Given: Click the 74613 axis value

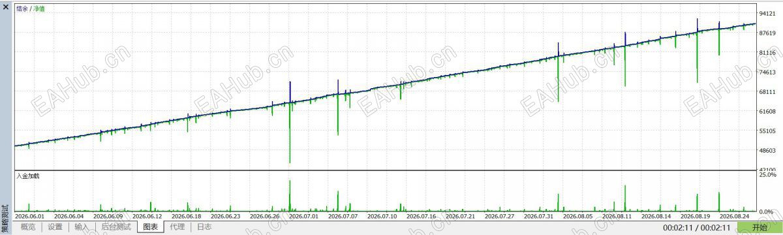Looking at the screenshot, I should (x=767, y=72).
